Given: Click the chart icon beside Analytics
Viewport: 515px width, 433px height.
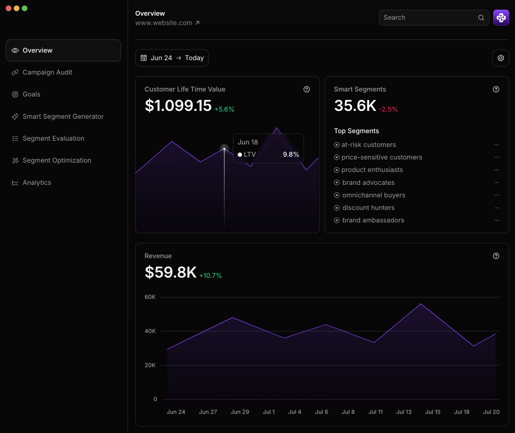Looking at the screenshot, I should click(x=15, y=183).
